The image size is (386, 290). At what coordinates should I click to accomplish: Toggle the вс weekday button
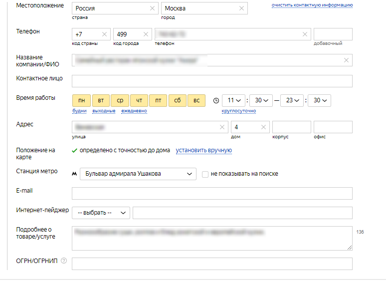[196, 100]
